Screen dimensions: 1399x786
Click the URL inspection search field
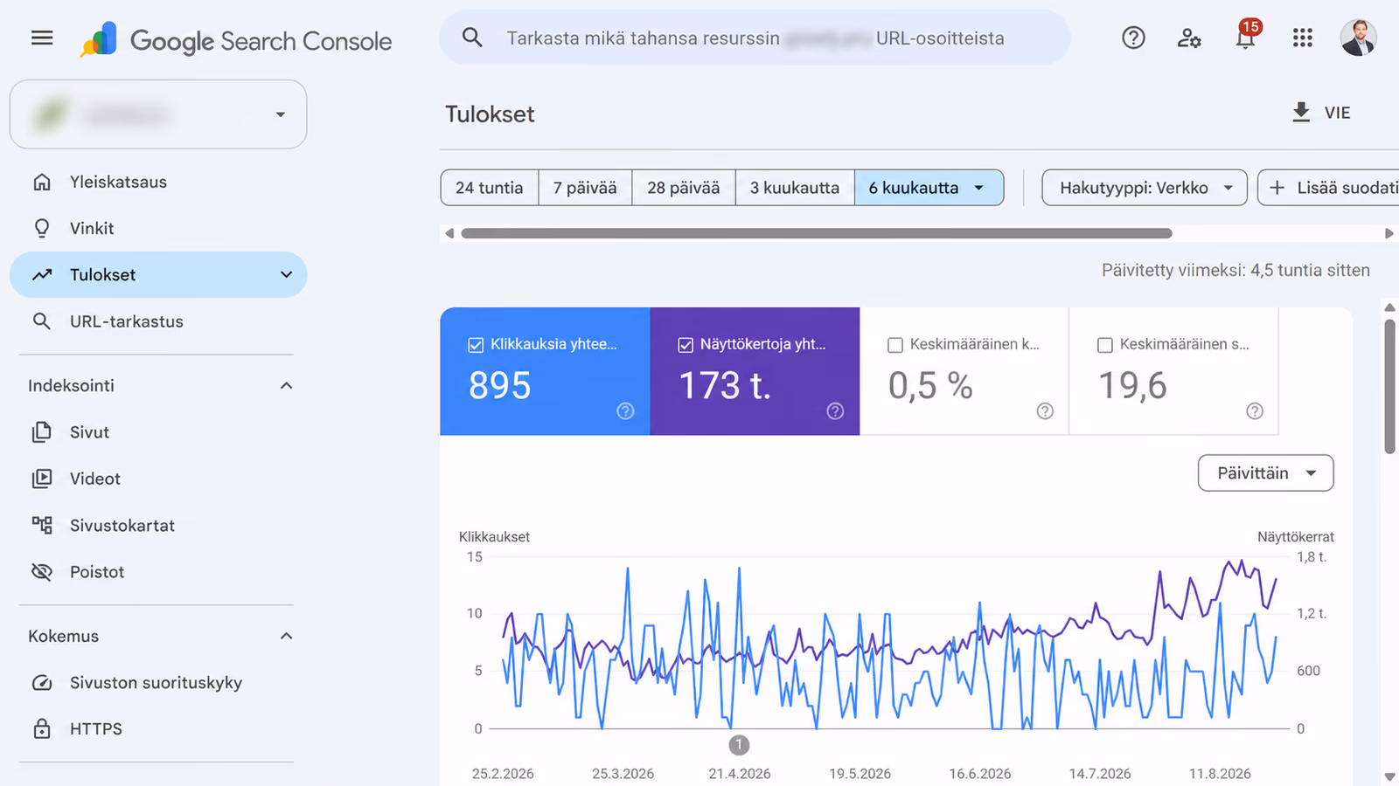pos(755,38)
